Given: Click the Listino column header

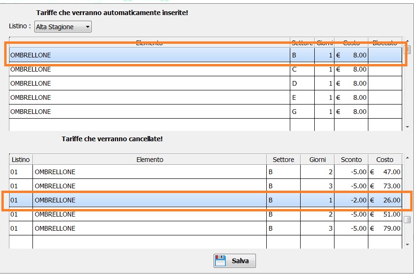Looking at the screenshot, I should [21, 160].
